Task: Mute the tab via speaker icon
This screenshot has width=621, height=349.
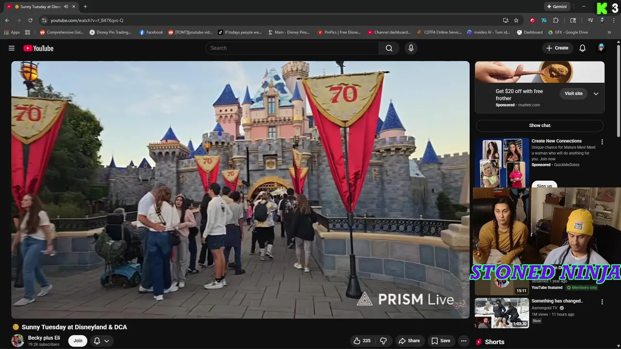Action: tap(66, 7)
